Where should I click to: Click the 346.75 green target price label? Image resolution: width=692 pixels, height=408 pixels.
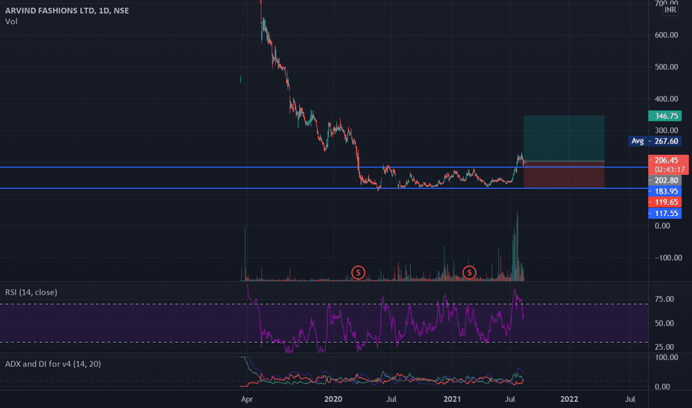pos(665,116)
